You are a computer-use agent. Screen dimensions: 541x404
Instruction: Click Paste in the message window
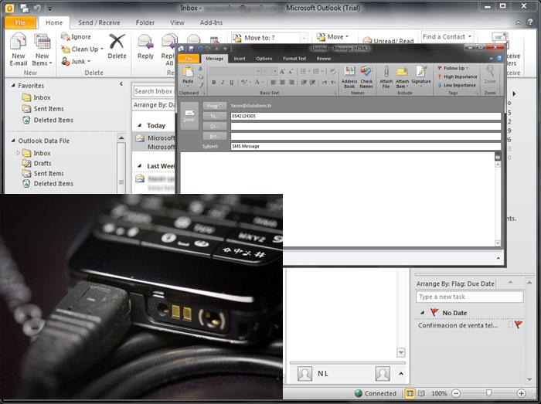click(x=188, y=75)
